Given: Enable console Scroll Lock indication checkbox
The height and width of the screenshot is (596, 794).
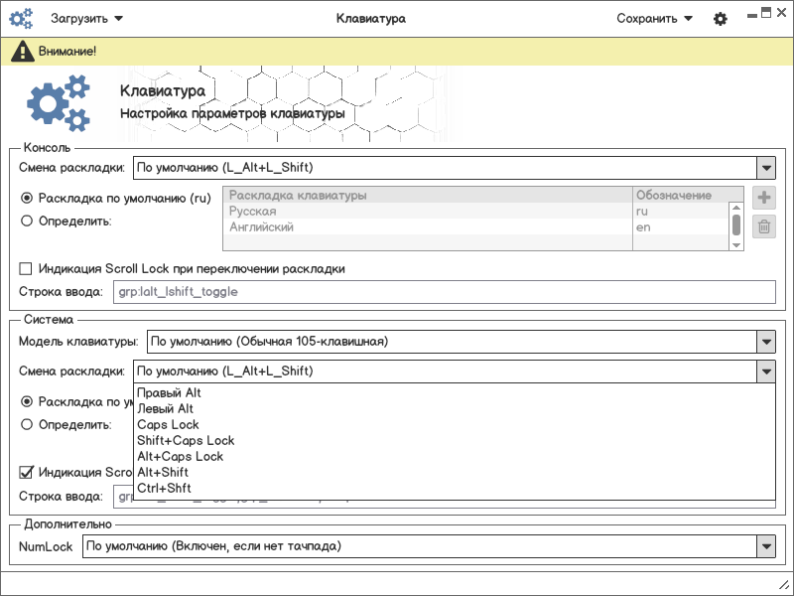Looking at the screenshot, I should click(x=27, y=269).
